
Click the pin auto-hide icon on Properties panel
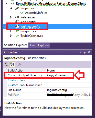(x=85, y=52)
